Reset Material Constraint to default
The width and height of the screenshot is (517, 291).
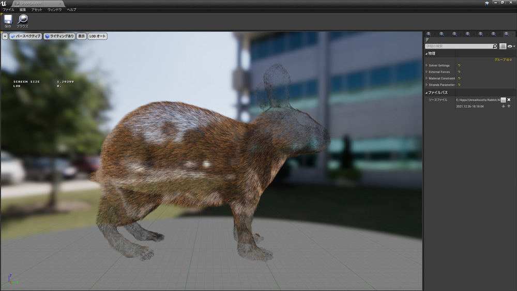[x=459, y=79]
